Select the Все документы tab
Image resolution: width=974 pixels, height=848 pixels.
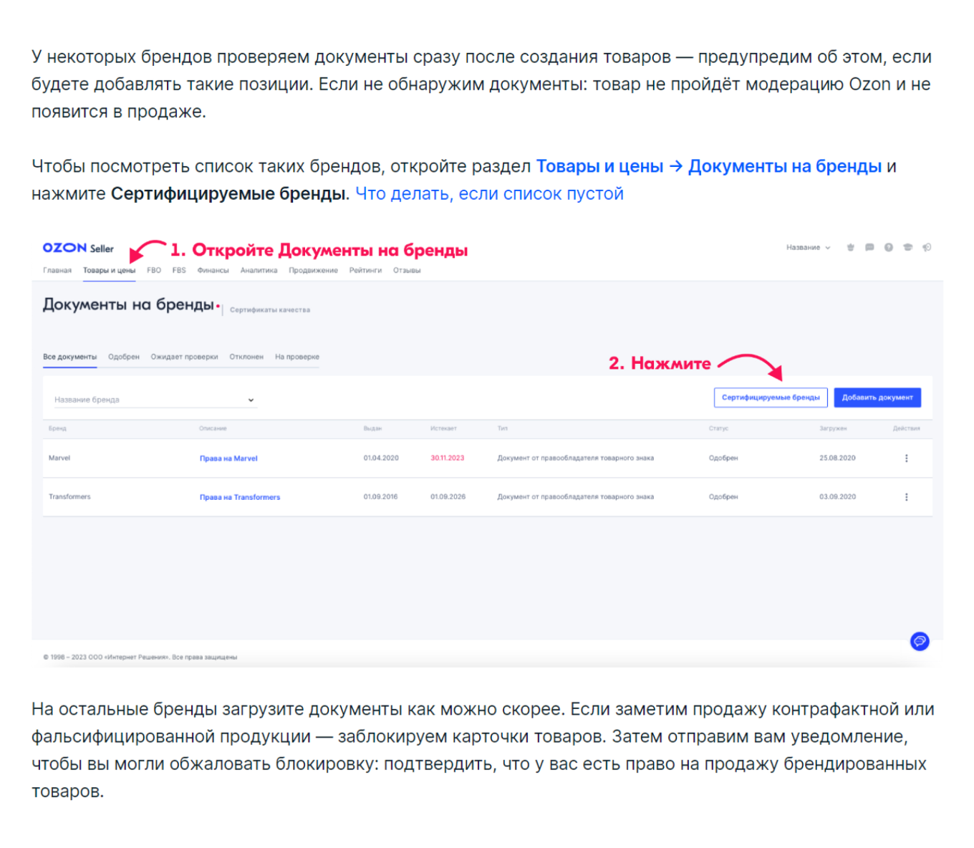click(69, 357)
